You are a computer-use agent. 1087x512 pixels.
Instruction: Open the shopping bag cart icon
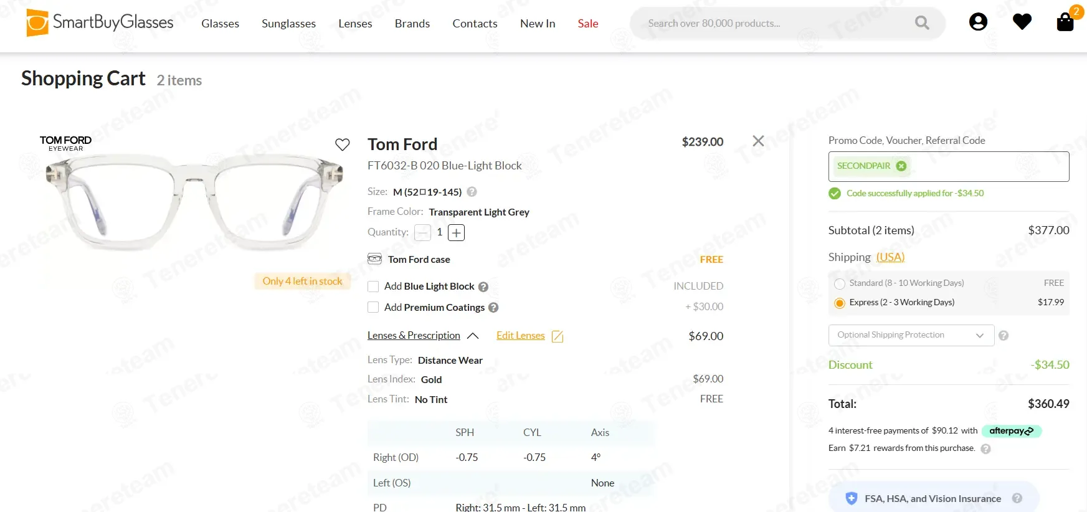pyautogui.click(x=1065, y=22)
